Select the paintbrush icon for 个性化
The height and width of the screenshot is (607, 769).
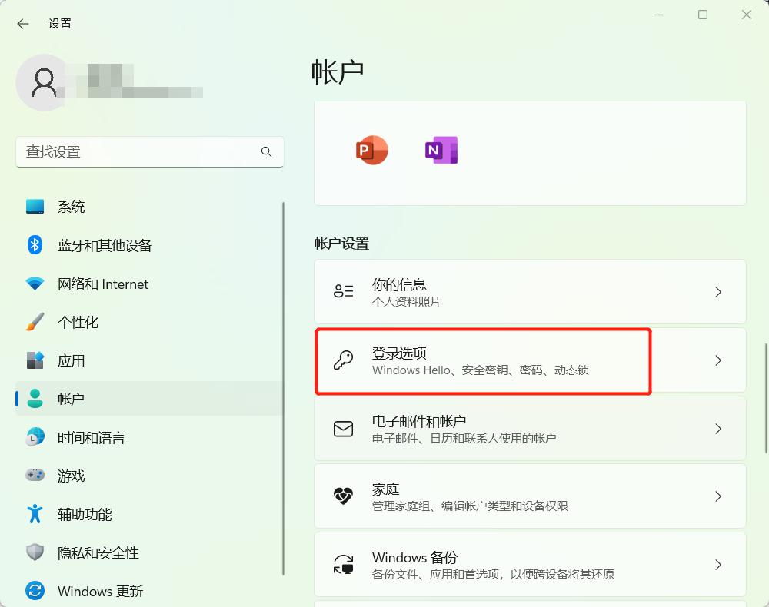pyautogui.click(x=35, y=322)
